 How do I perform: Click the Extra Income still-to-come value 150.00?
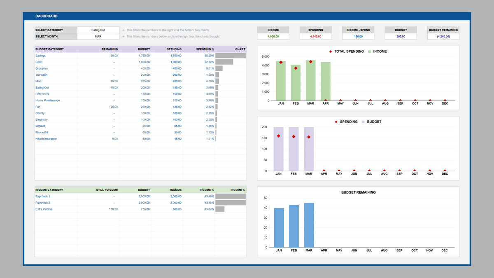(x=113, y=209)
